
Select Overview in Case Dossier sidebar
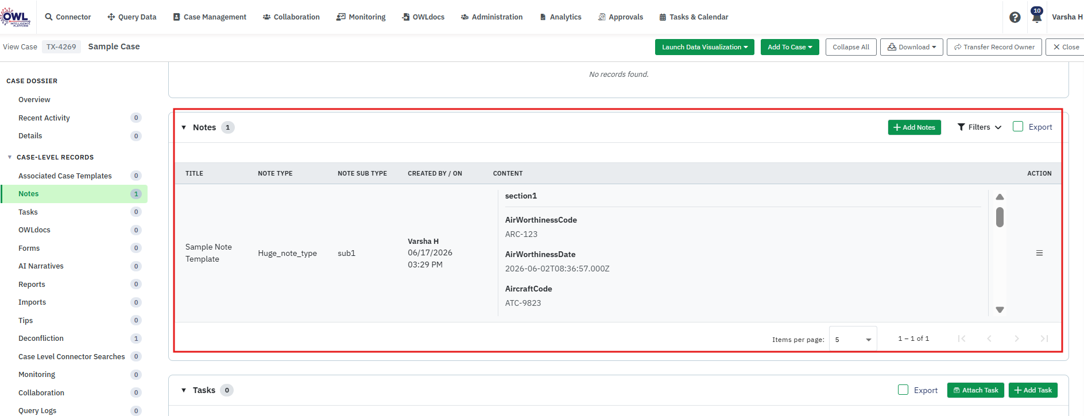[34, 100]
